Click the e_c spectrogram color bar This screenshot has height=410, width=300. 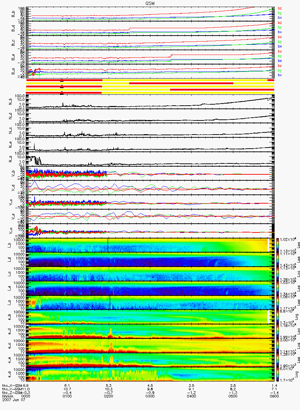278,346
